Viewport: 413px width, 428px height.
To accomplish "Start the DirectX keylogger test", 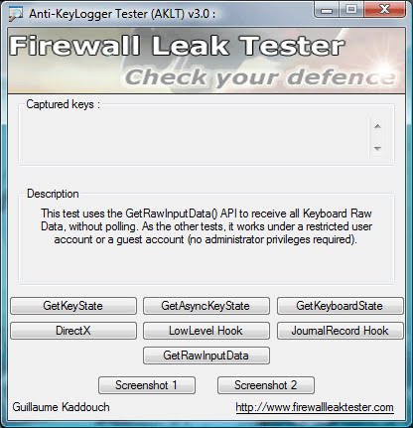I will 73,331.
